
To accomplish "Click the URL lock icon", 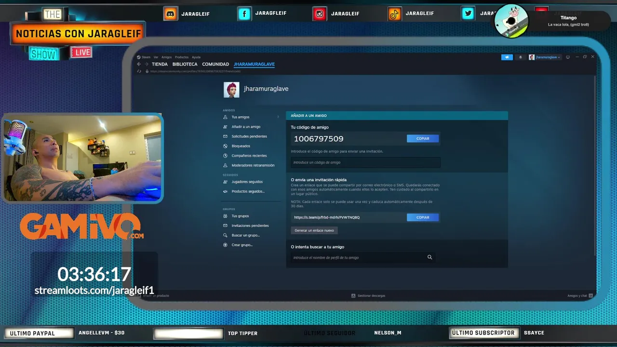I will [147, 71].
